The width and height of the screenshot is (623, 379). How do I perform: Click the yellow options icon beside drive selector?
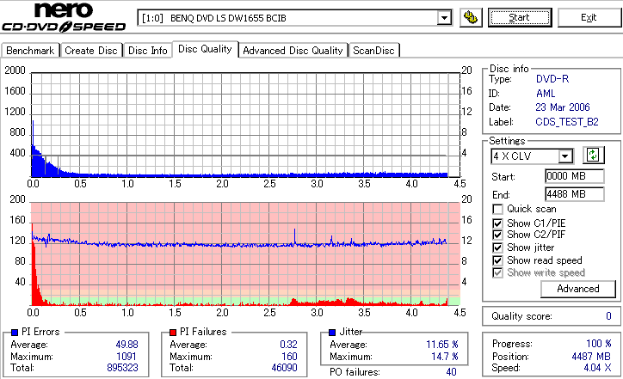(471, 18)
